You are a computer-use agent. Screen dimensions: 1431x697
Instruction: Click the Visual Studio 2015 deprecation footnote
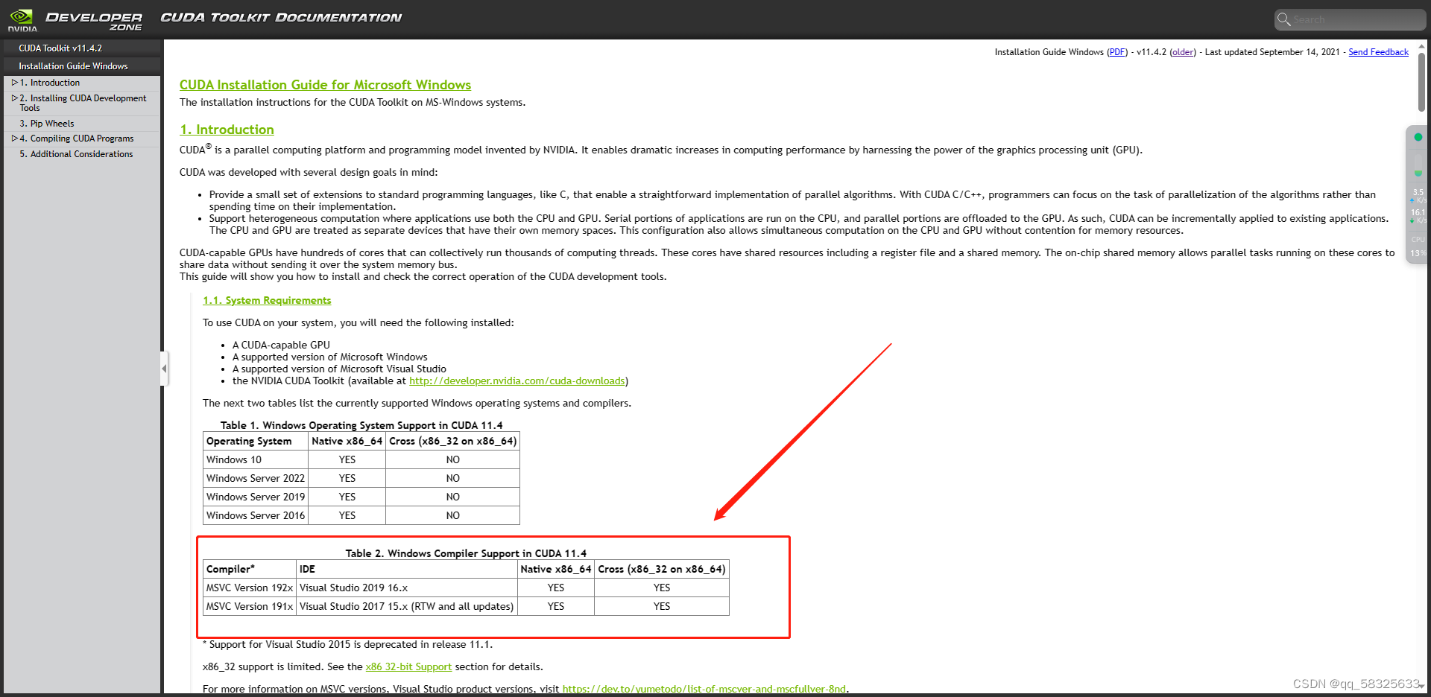(347, 644)
